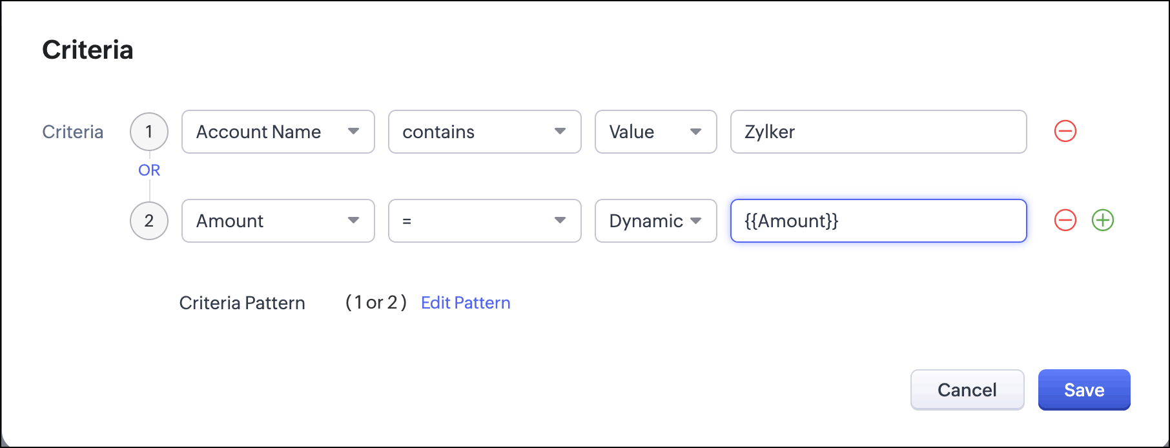The height and width of the screenshot is (448, 1170).
Task: Open the Account Name field dropdown
Action: (278, 132)
